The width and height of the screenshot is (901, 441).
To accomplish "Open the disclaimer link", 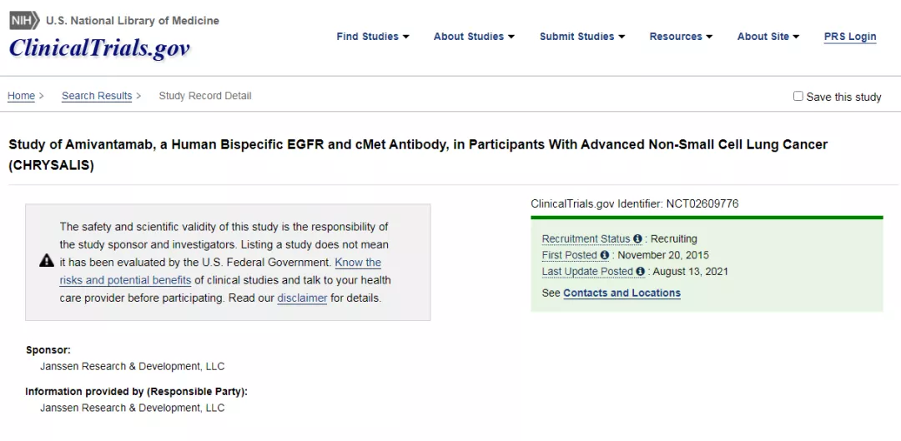I will (302, 298).
